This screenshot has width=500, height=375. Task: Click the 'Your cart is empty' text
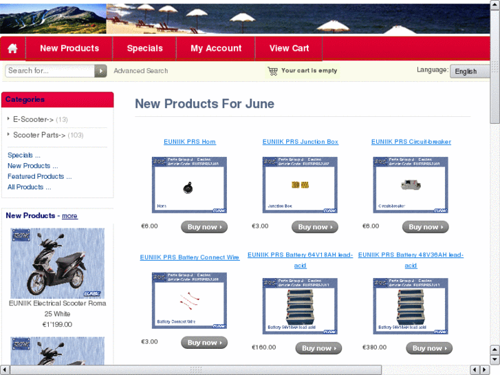click(x=309, y=71)
